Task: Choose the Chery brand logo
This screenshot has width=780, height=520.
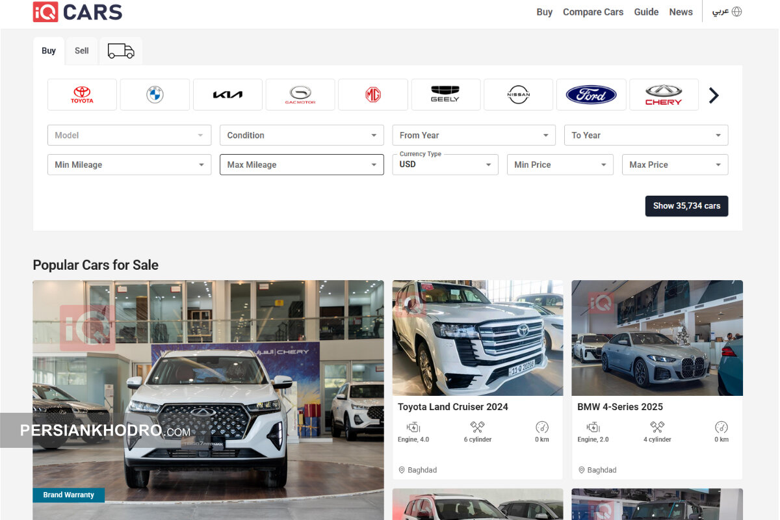Action: coord(664,95)
